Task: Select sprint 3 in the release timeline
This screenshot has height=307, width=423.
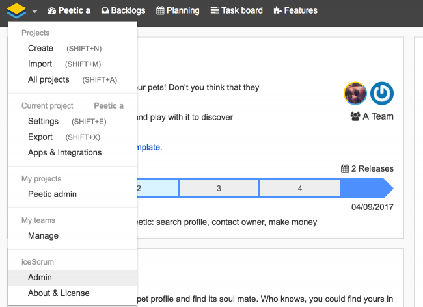Action: [219, 188]
